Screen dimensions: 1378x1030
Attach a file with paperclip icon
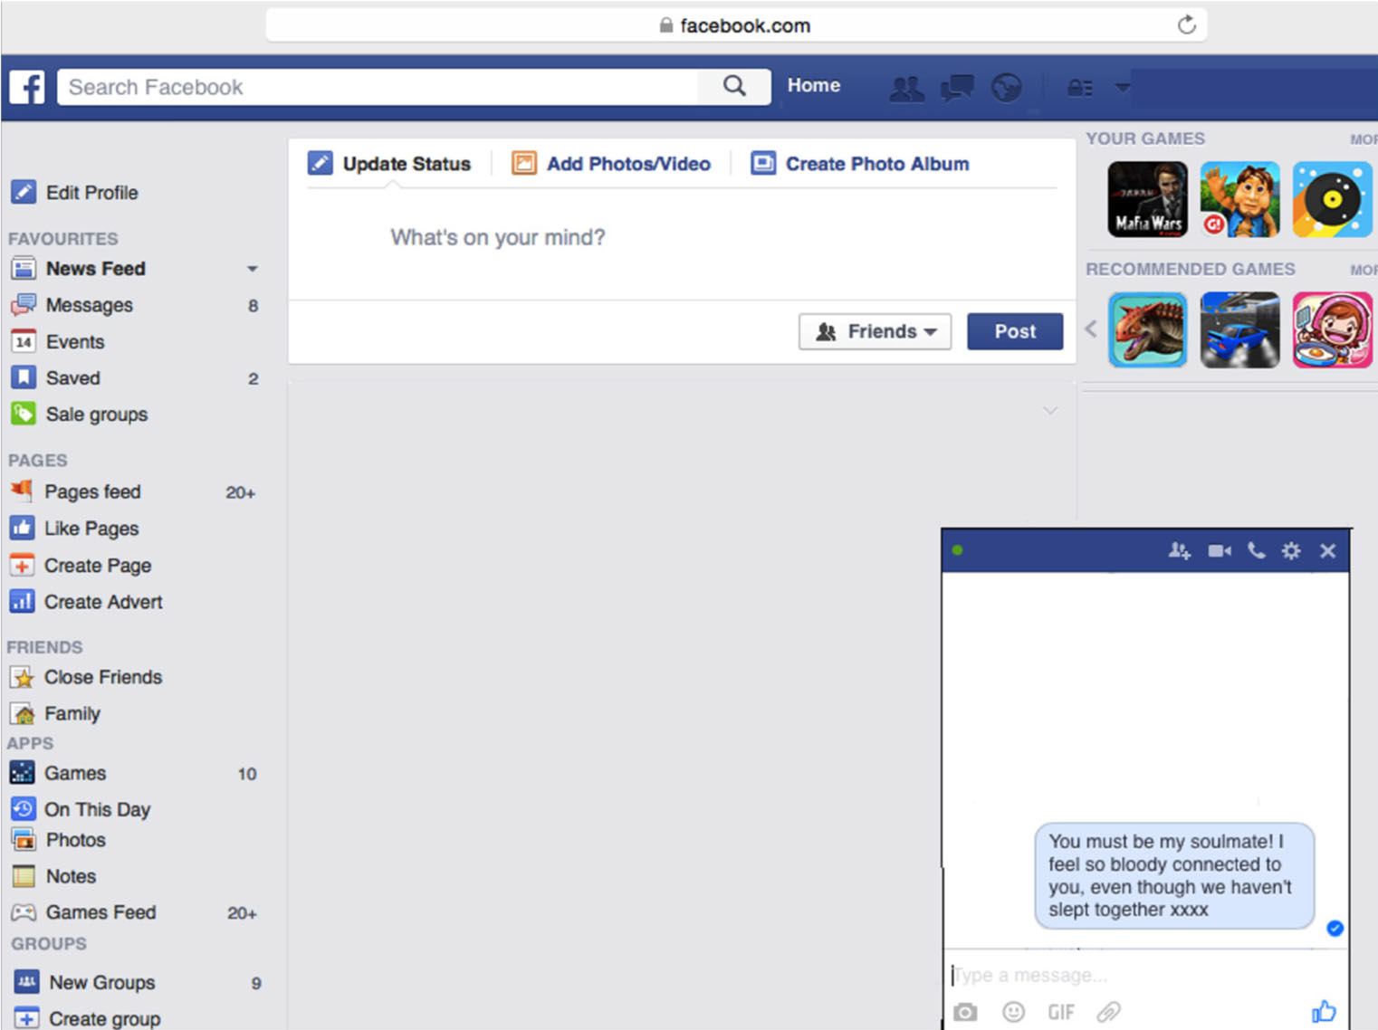pos(1109,1012)
